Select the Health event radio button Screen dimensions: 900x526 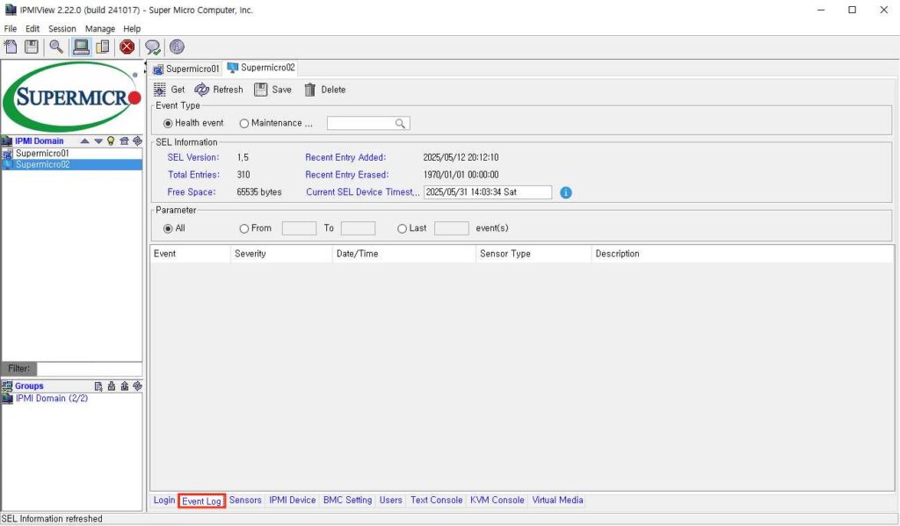click(x=168, y=123)
